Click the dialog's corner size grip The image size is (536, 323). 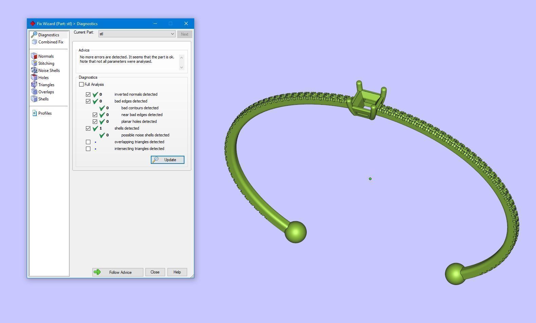[192, 276]
